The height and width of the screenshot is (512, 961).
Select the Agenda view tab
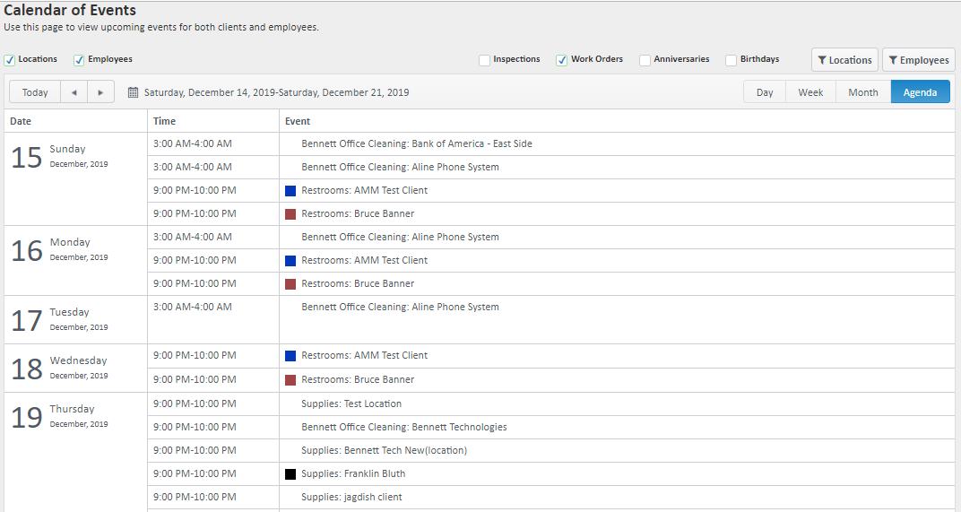pyautogui.click(x=920, y=92)
